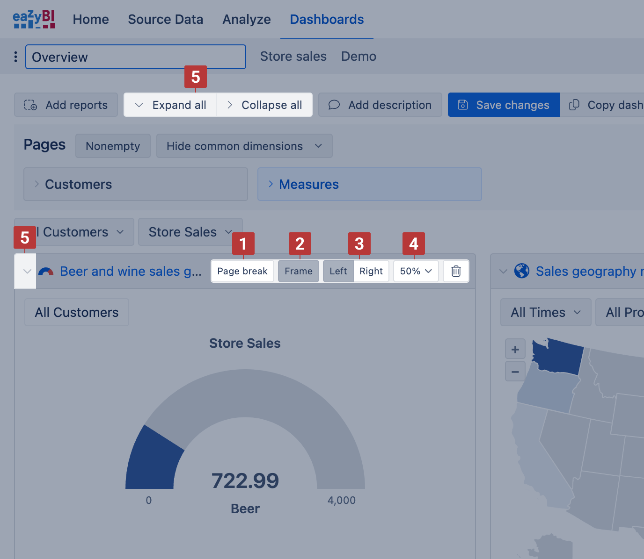644x559 pixels.
Task: Open Hide common dimensions dropdown
Action: coord(244,146)
